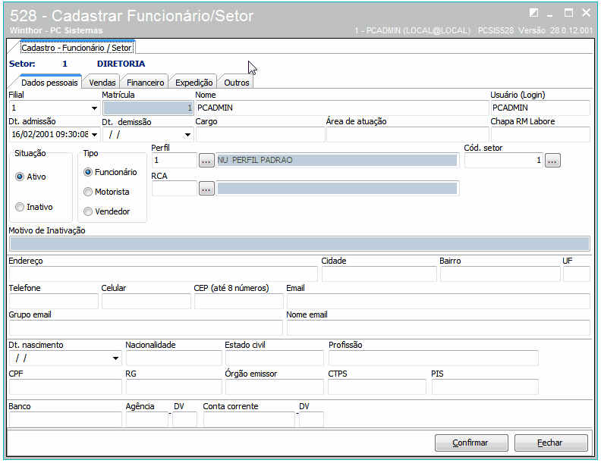Choose Vendedor as employee type
601x463 pixels.
coord(88,211)
